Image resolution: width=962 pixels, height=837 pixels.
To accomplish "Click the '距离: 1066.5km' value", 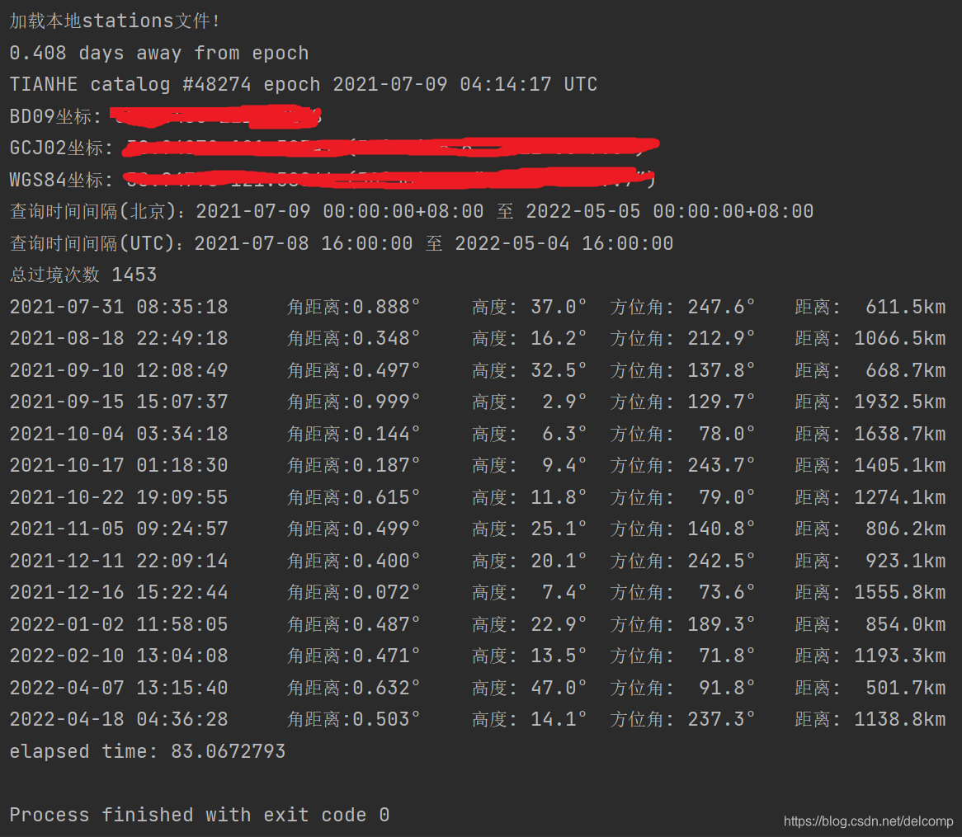I will pyautogui.click(x=870, y=338).
